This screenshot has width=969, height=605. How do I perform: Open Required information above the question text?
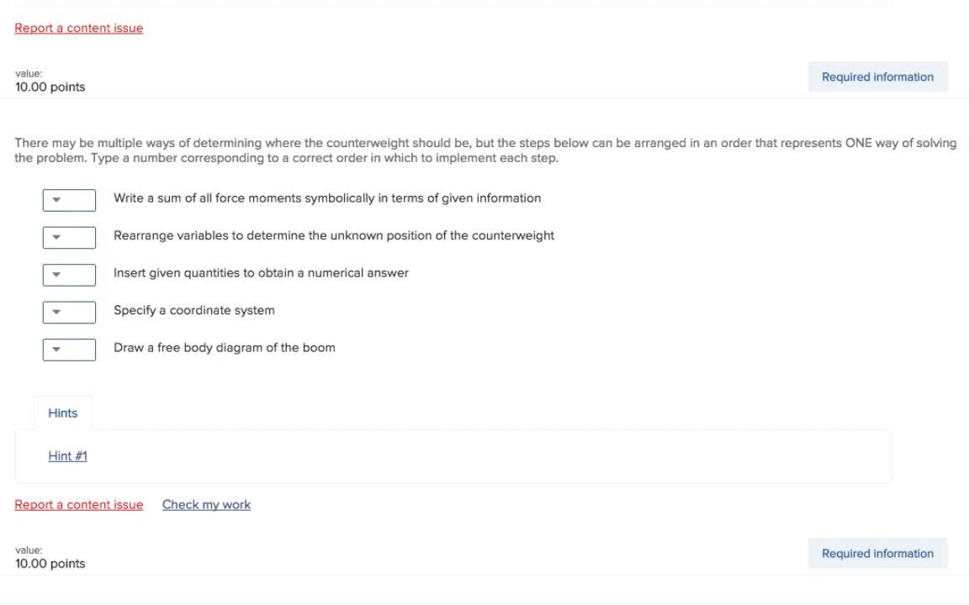tap(877, 77)
